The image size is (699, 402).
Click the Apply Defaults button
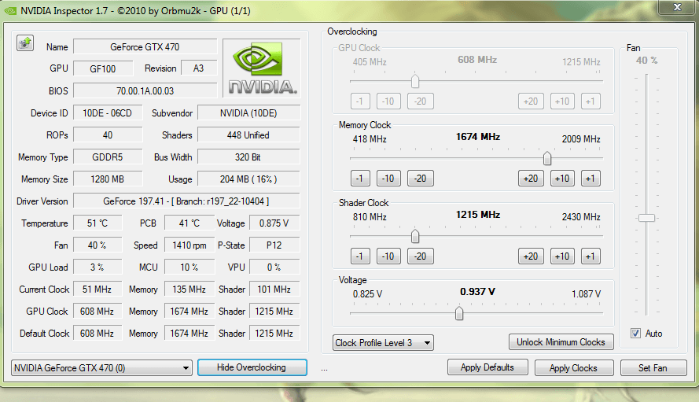pos(487,367)
